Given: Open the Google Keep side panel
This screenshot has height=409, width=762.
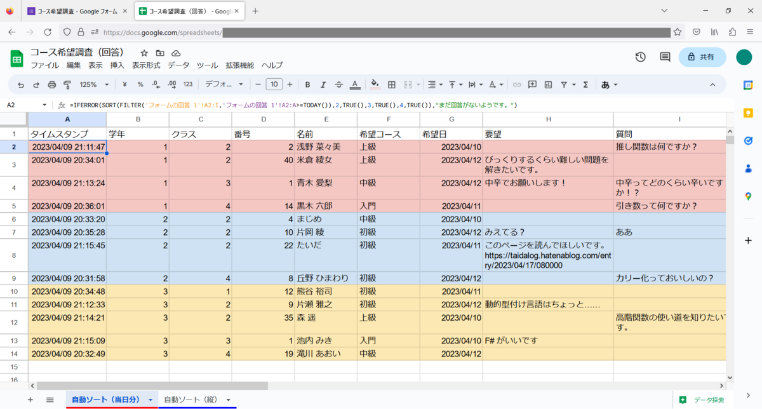Looking at the screenshot, I should [x=748, y=113].
